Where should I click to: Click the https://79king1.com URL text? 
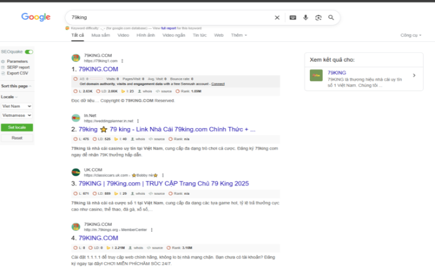click(101, 61)
